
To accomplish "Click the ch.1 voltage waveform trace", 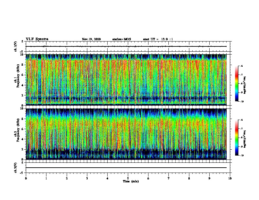I will (126, 46).
